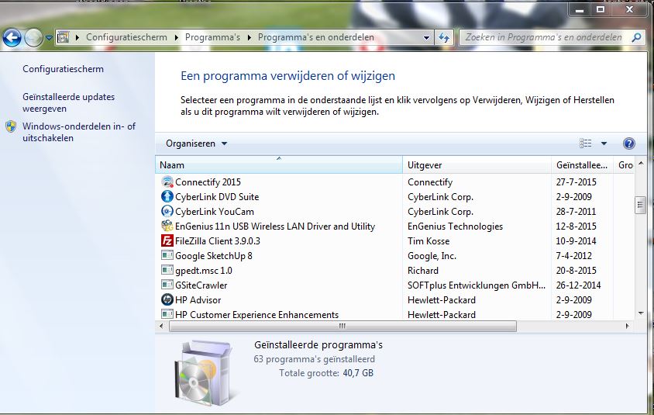The image size is (654, 415).
Task: Click Configuratiescherm breadcrumb in address bar
Action: (x=126, y=37)
